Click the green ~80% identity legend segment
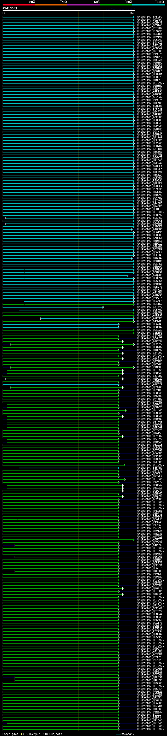This screenshot has width=167, height=736. (116, 5)
